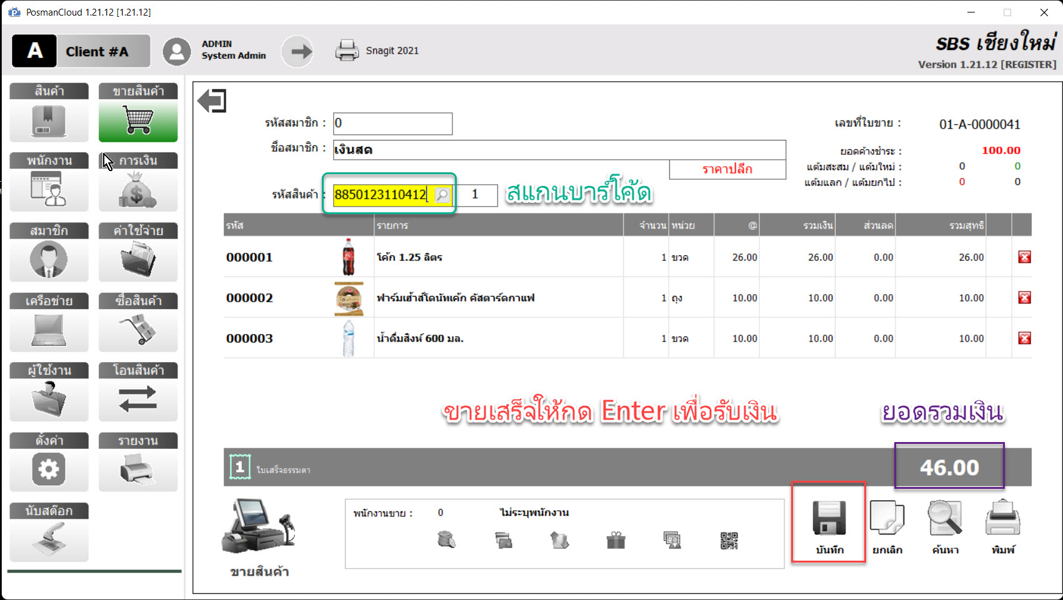The image size is (1063, 600).
Task: Open the ค้นหา search magnifier icon
Action: 944,519
